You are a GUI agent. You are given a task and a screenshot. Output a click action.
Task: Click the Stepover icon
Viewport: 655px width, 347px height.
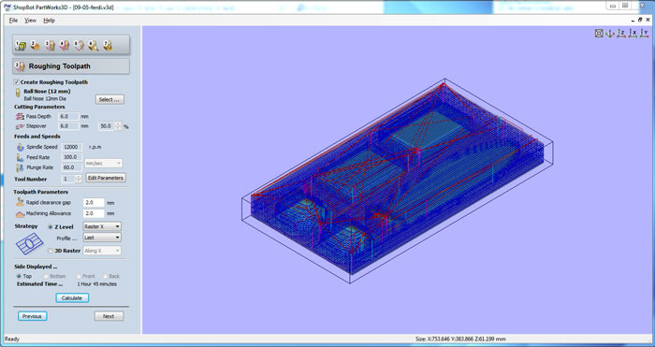[20, 126]
